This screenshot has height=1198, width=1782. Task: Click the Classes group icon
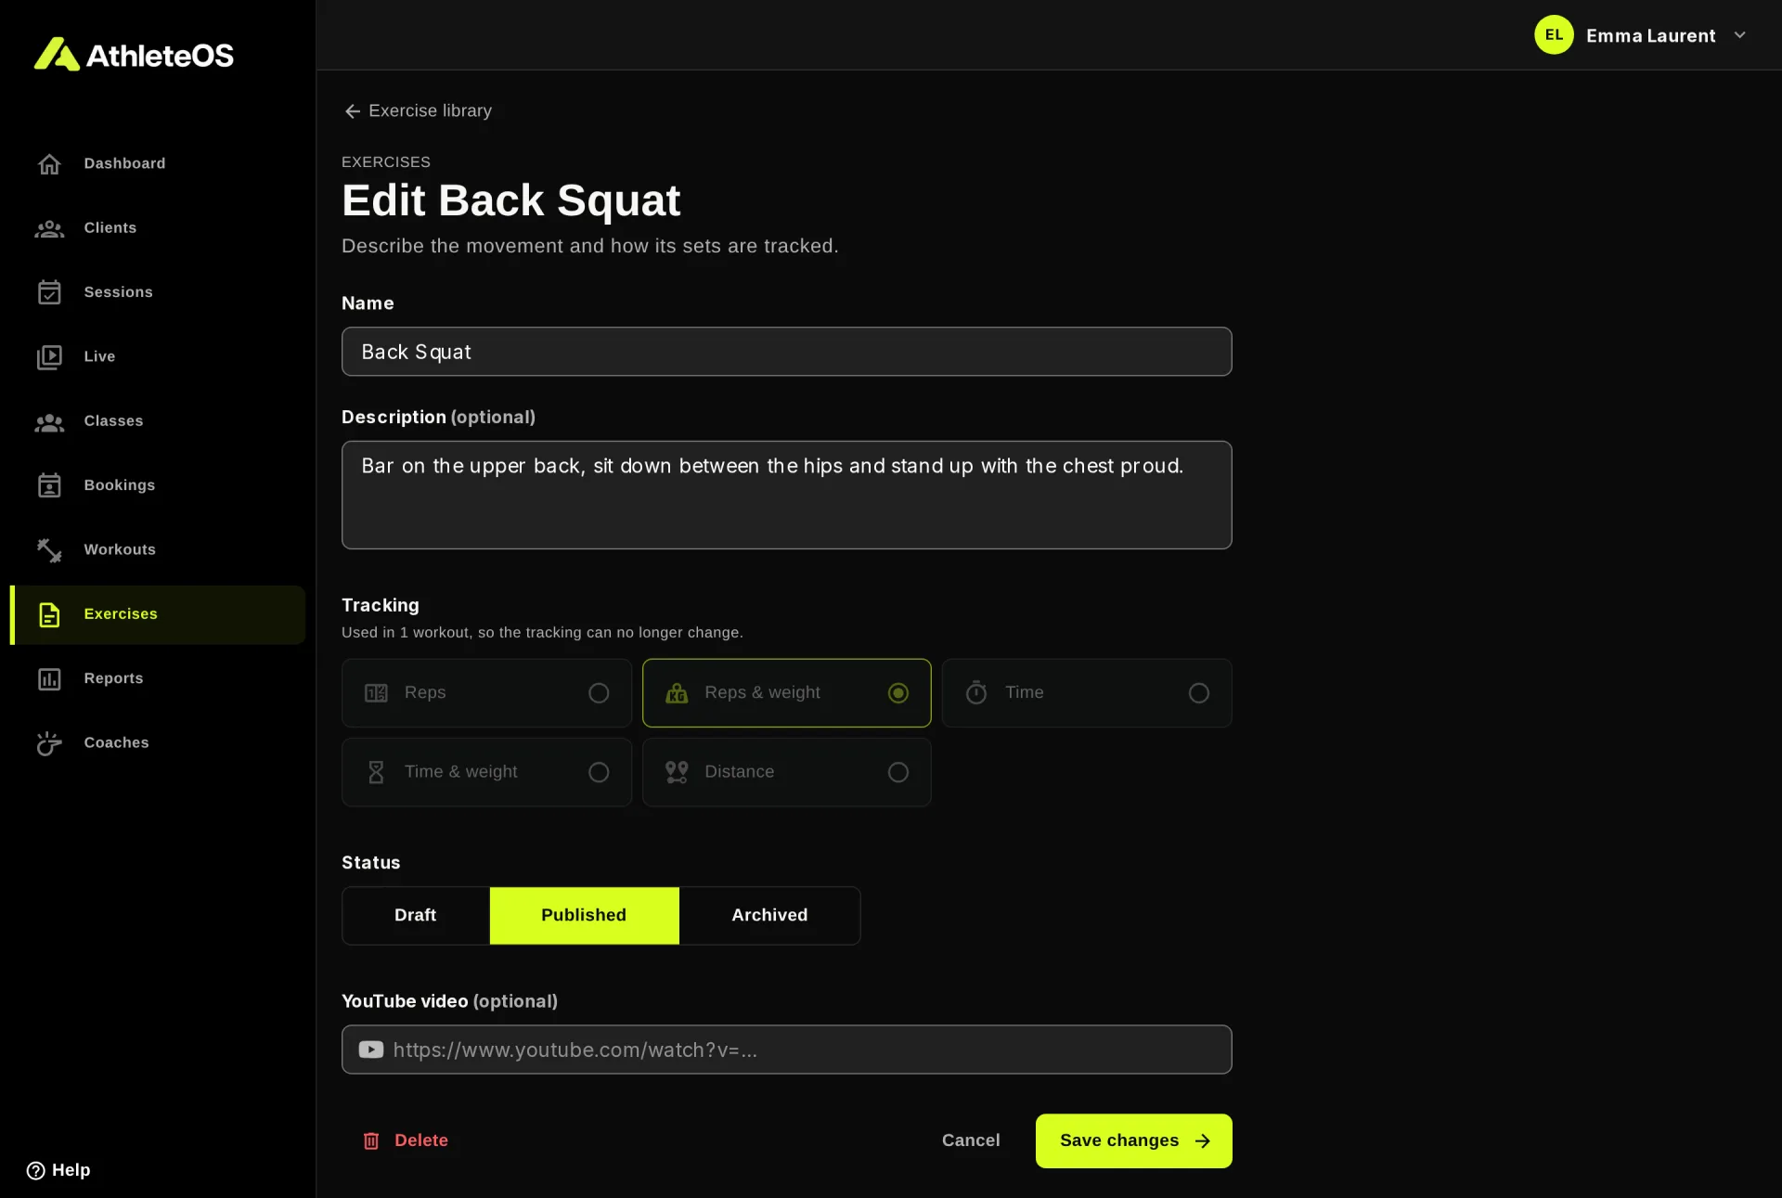[49, 421]
